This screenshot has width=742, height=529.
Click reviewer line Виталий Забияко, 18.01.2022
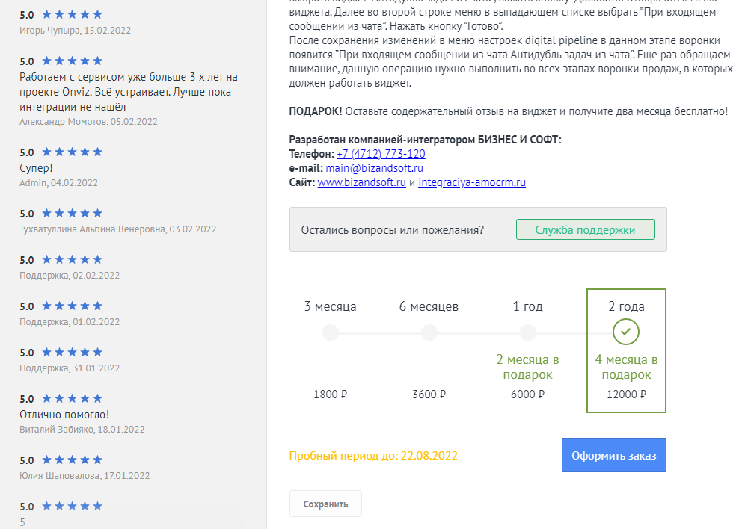82,429
